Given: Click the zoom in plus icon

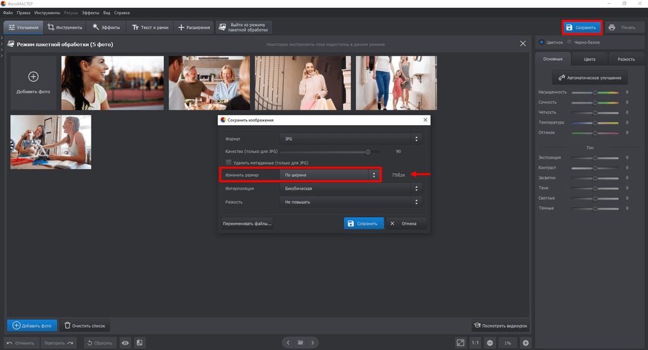Looking at the screenshot, I should [526, 343].
